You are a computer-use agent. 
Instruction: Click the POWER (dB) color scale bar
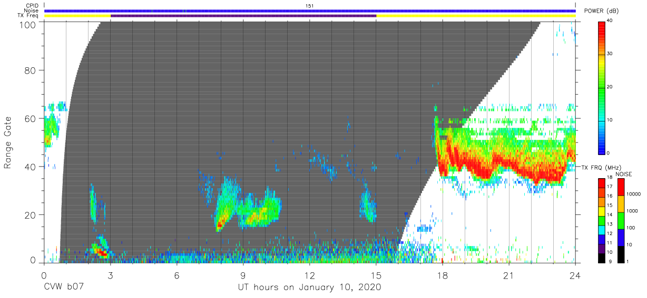[x=602, y=87]
